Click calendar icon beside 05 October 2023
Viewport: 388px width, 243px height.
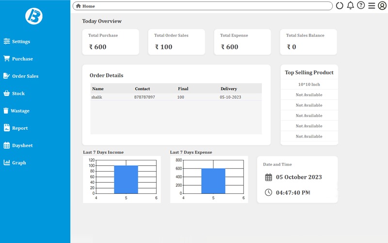[269, 177]
